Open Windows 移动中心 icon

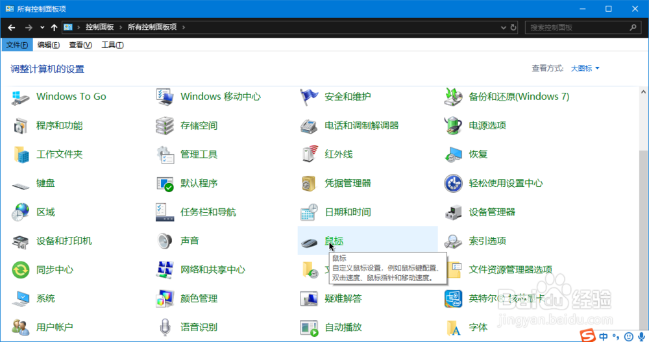[x=165, y=97]
